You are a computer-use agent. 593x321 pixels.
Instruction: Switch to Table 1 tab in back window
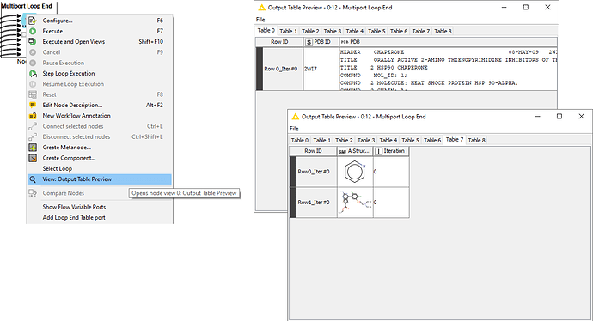288,32
